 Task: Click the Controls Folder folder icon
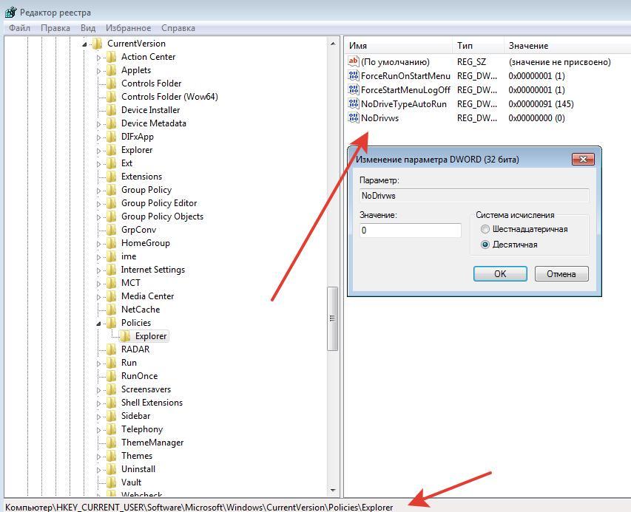(x=112, y=83)
